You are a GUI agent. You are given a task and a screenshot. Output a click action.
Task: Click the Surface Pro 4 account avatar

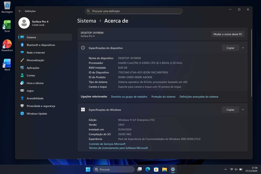24,23
